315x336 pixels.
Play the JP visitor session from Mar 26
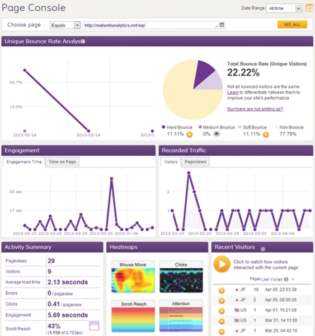[x=222, y=332]
